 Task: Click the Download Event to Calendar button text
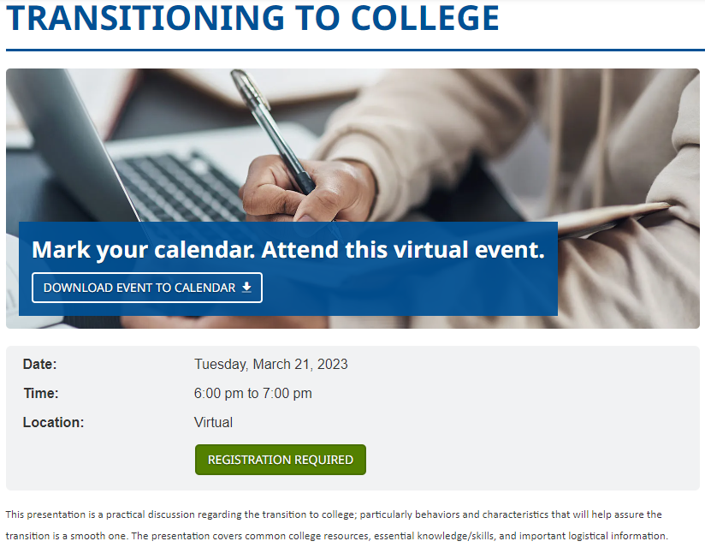click(x=139, y=288)
